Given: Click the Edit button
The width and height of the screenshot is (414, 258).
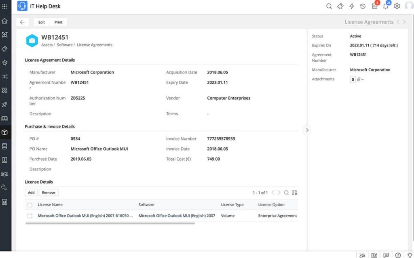Looking at the screenshot, I should click(x=42, y=22).
